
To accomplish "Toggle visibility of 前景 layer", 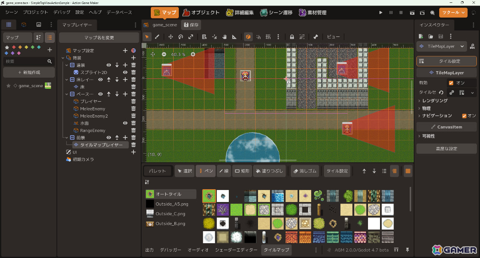I will [x=108, y=138].
